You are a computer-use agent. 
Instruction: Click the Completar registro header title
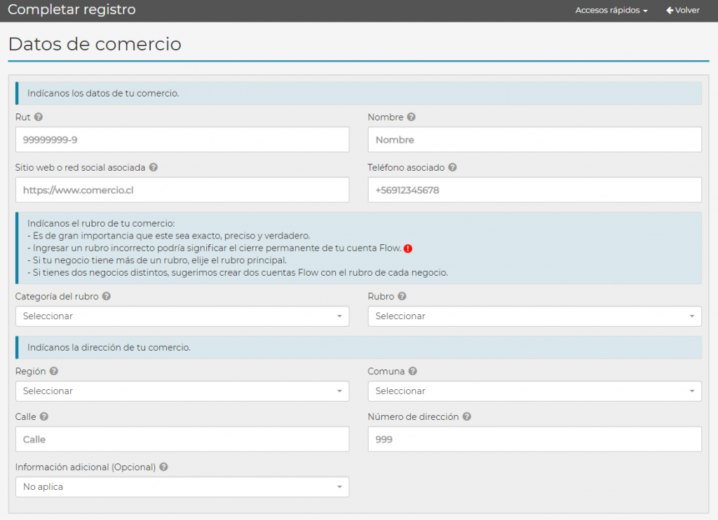[x=72, y=10]
